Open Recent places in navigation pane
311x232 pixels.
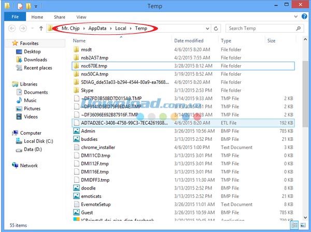point(38,68)
